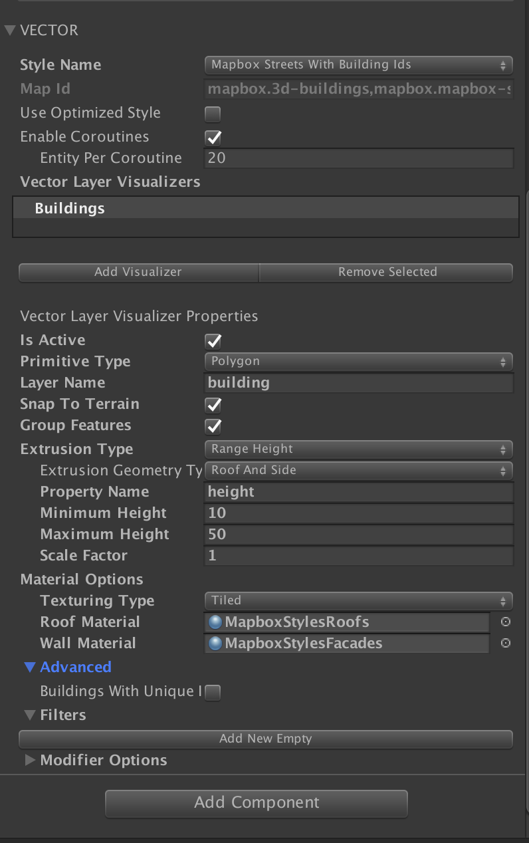Collapse the VECTOR section triangle
This screenshot has width=529, height=843.
(10, 31)
